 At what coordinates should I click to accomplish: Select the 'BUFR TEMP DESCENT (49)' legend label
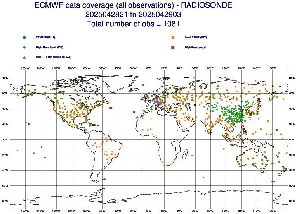point(54,57)
